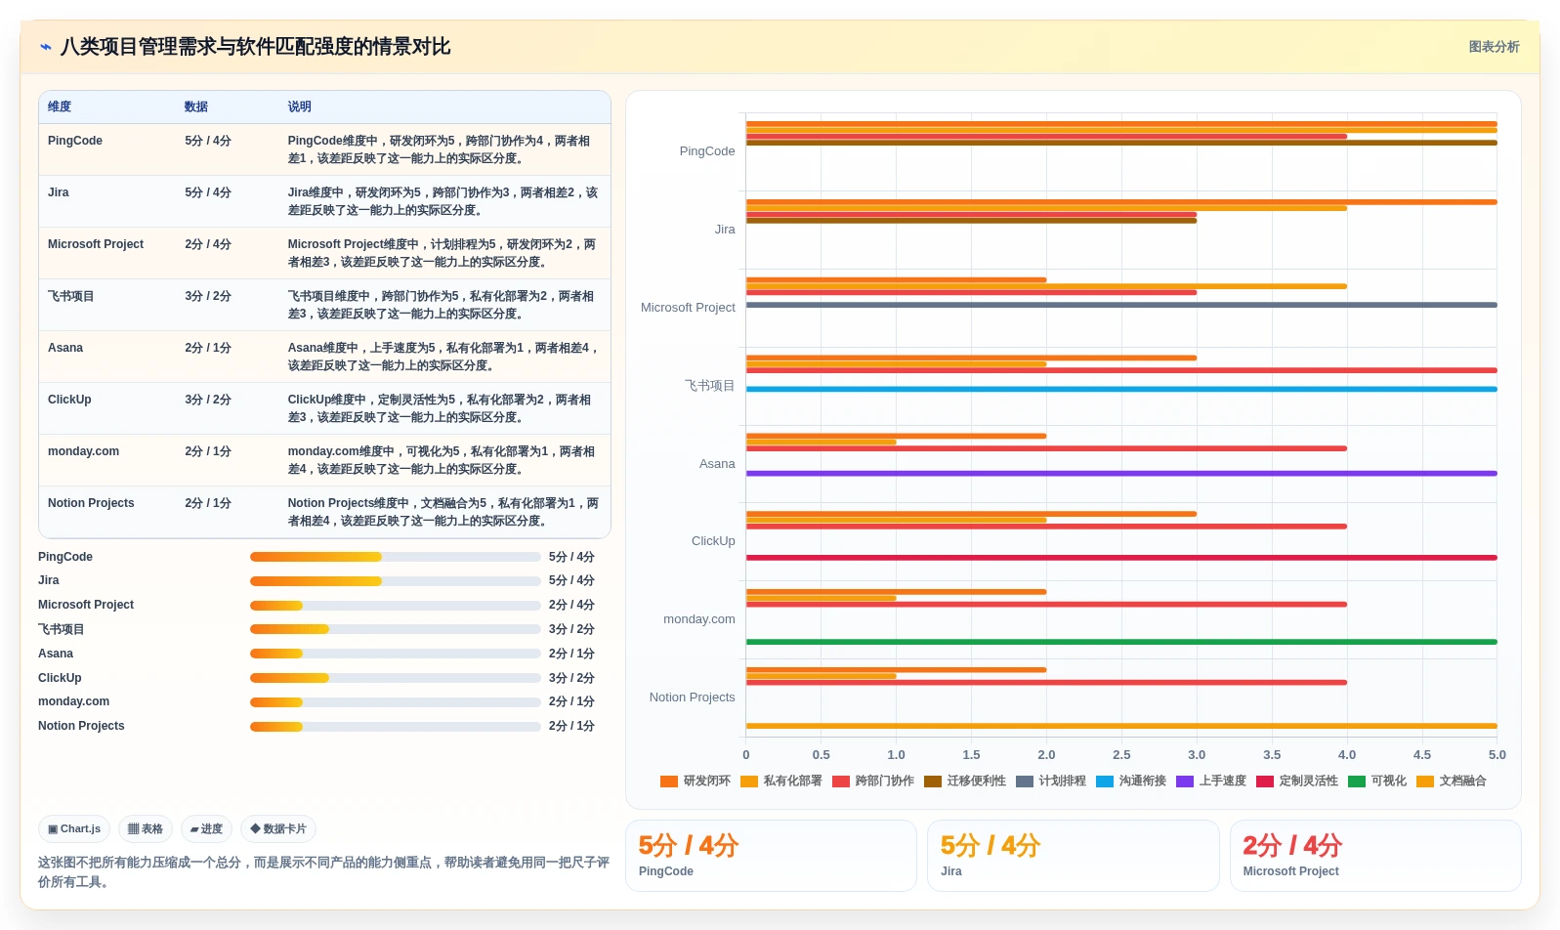
Task: Click the 3分 / 2分 value beside 飞书项目 progress
Action: coord(571,629)
